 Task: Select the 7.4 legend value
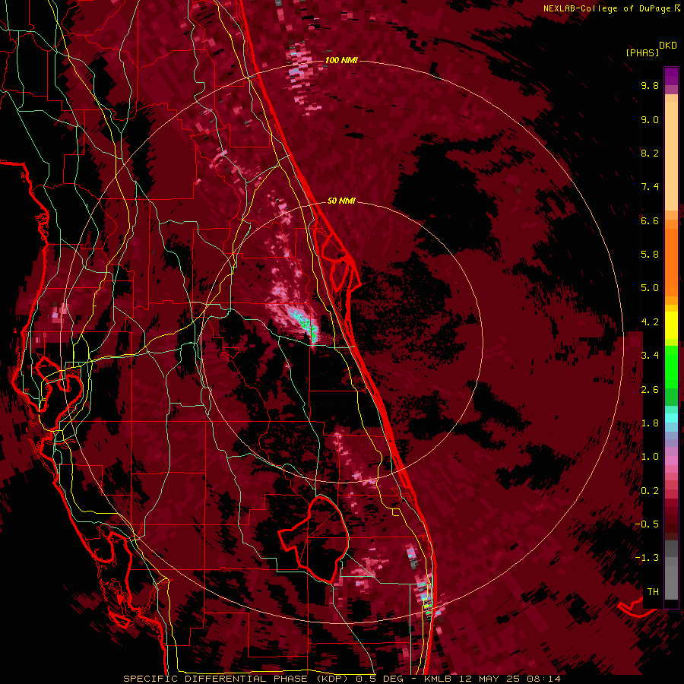(650, 187)
